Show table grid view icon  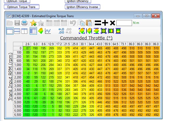[x=33, y=31]
